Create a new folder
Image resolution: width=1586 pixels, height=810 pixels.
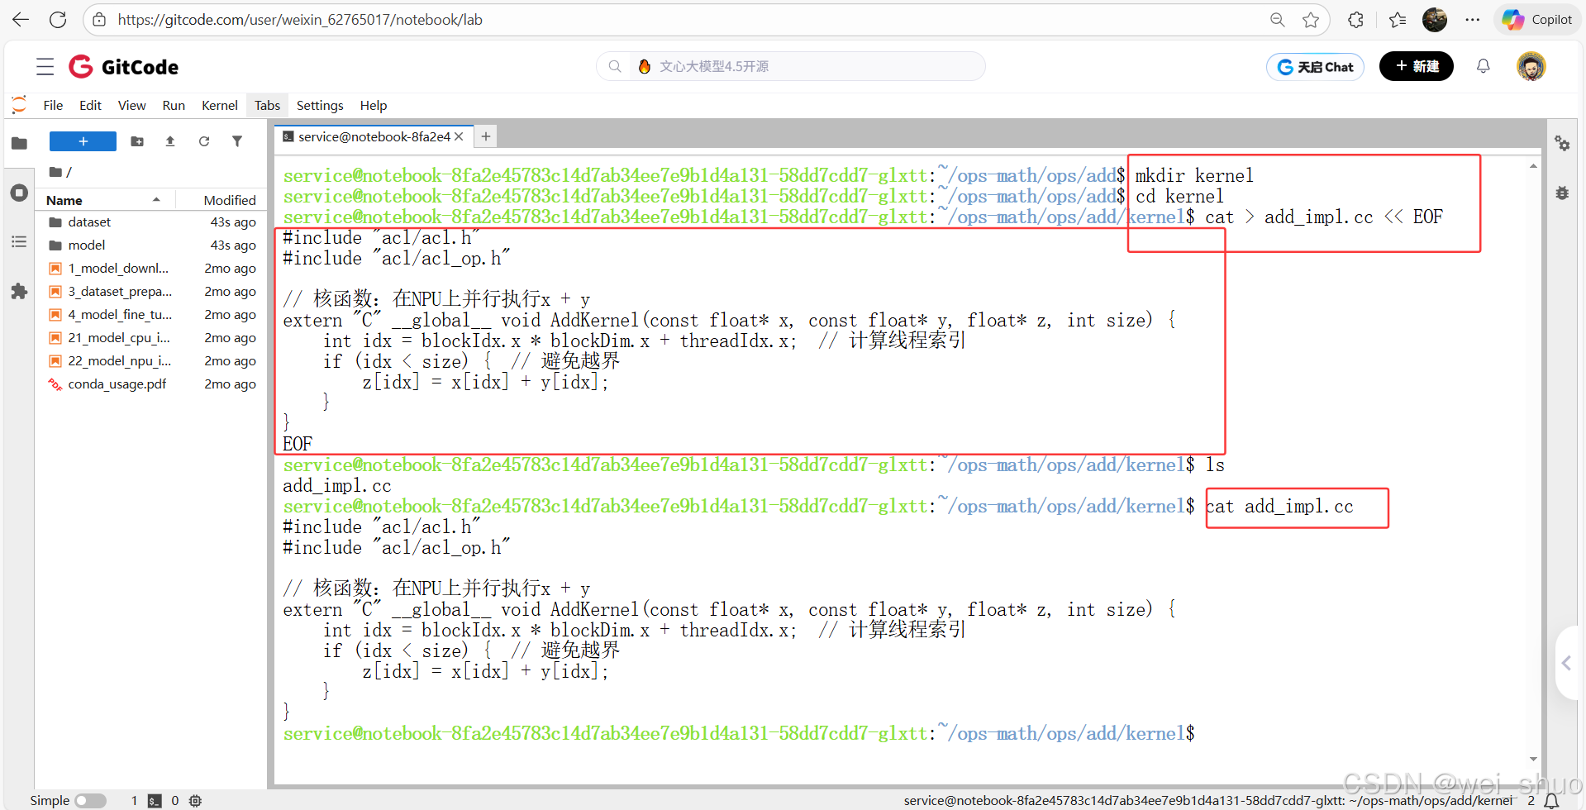[x=137, y=141]
